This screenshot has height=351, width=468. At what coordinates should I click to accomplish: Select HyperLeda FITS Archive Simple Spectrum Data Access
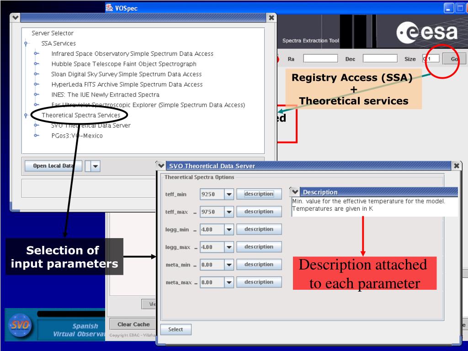click(127, 85)
